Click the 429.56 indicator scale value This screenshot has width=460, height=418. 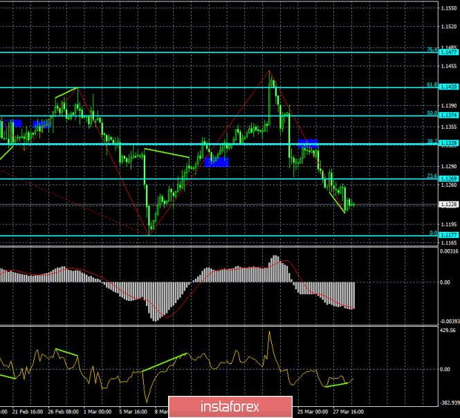[x=448, y=331]
